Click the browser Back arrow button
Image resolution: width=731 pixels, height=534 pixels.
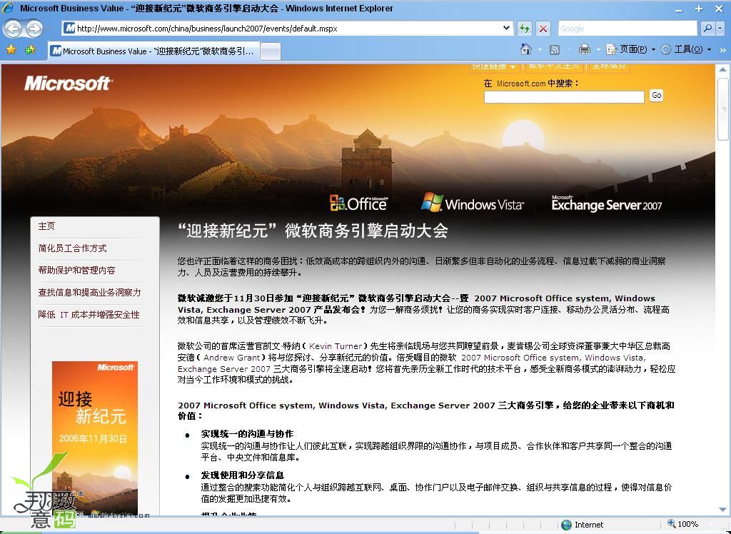(x=14, y=29)
